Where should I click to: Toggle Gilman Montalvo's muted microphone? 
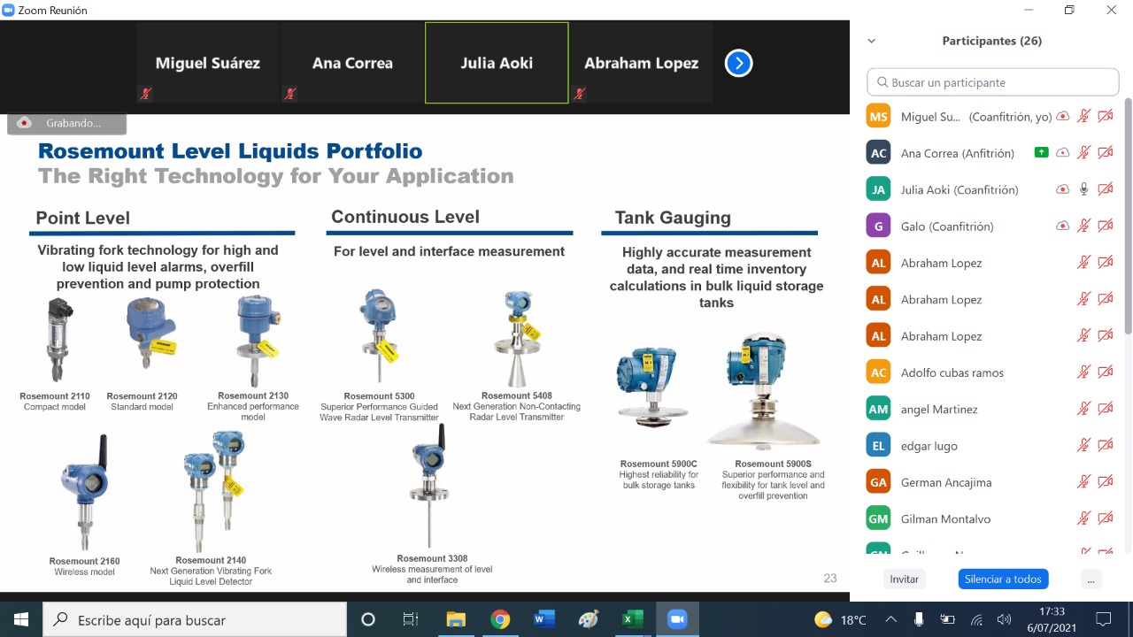point(1083,518)
